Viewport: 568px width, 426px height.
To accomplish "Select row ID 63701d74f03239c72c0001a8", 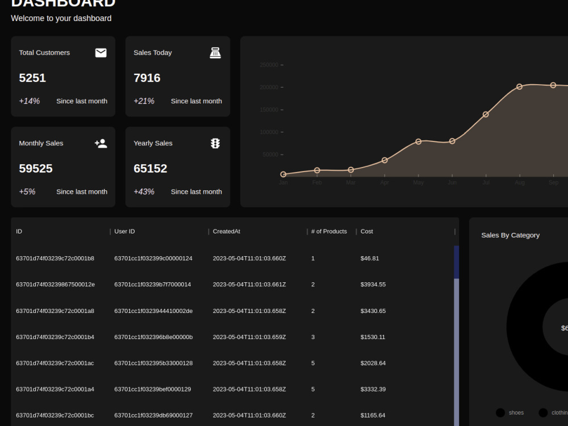I will pos(55,311).
